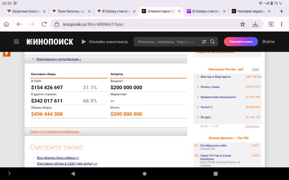This screenshot has width=289, height=180.
Task: Switch box office to США
Action: pyautogui.click(x=256, y=69)
